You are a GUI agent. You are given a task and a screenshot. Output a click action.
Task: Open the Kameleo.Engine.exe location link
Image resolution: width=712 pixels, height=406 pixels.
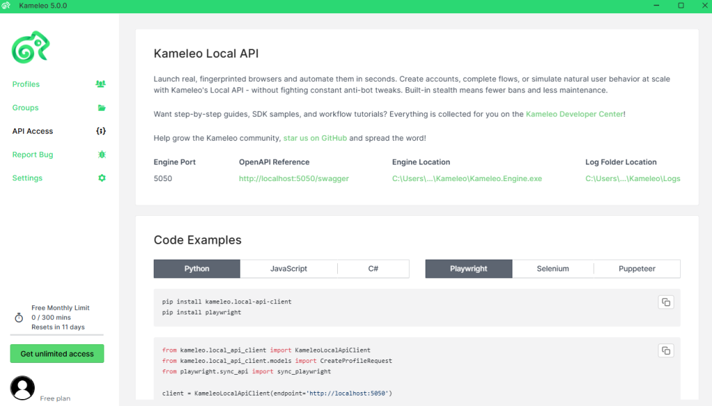pos(467,178)
